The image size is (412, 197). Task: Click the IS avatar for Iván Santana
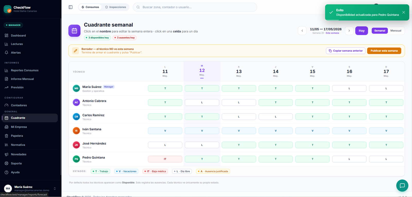coord(76,131)
